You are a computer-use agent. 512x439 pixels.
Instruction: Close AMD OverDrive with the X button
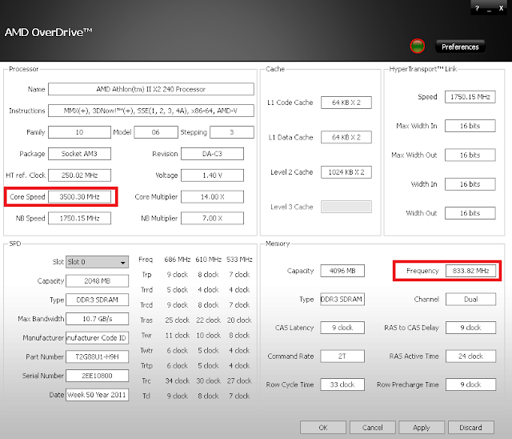(x=501, y=8)
